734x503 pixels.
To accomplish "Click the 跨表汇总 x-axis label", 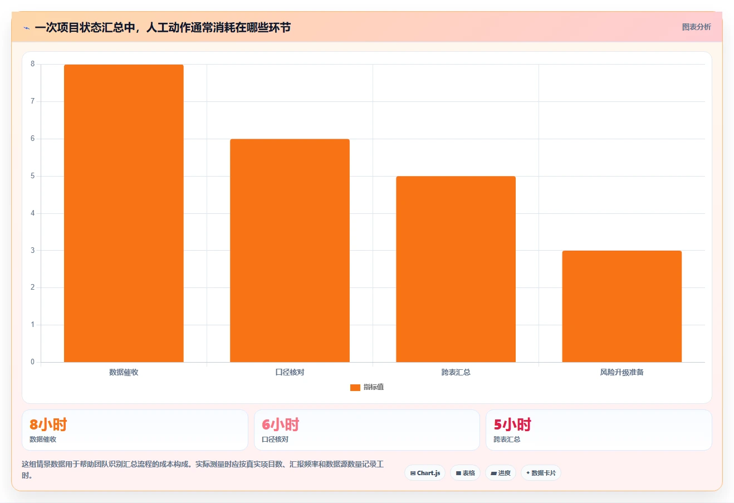I will (456, 372).
